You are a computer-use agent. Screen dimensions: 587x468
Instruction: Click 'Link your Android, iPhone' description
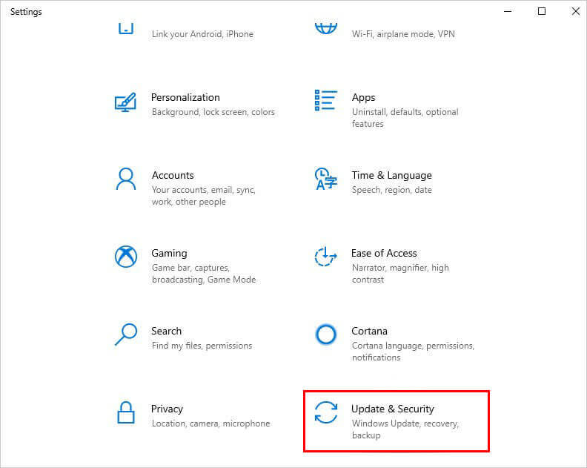coord(202,34)
